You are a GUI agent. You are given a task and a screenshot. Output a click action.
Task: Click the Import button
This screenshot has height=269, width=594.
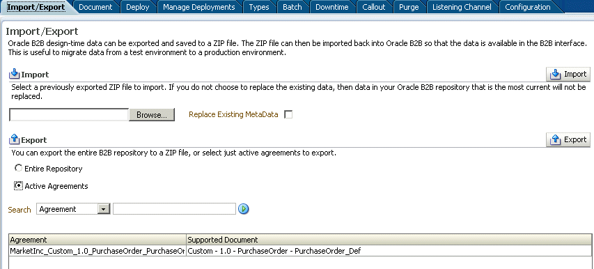(x=568, y=74)
